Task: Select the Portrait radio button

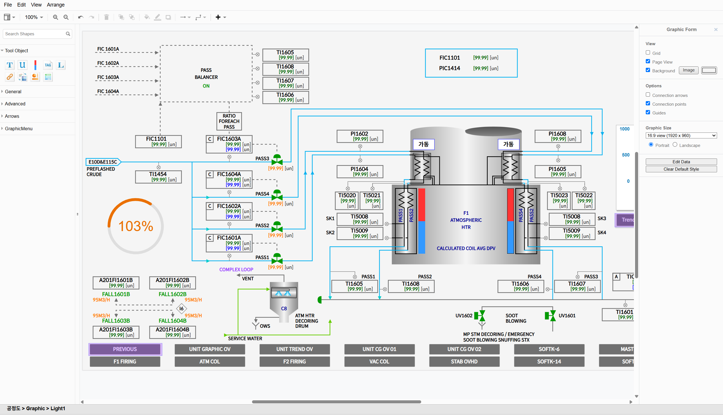Action: (x=651, y=145)
